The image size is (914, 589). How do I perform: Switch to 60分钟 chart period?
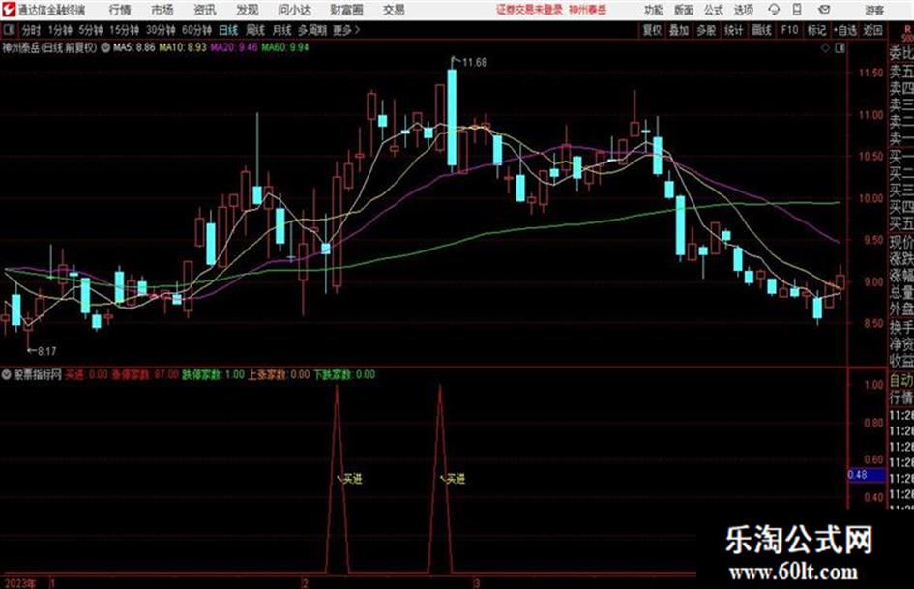(x=196, y=30)
